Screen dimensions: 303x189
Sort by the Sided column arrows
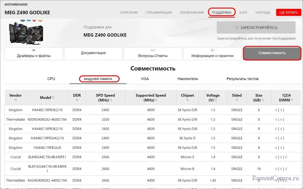tap(237, 100)
